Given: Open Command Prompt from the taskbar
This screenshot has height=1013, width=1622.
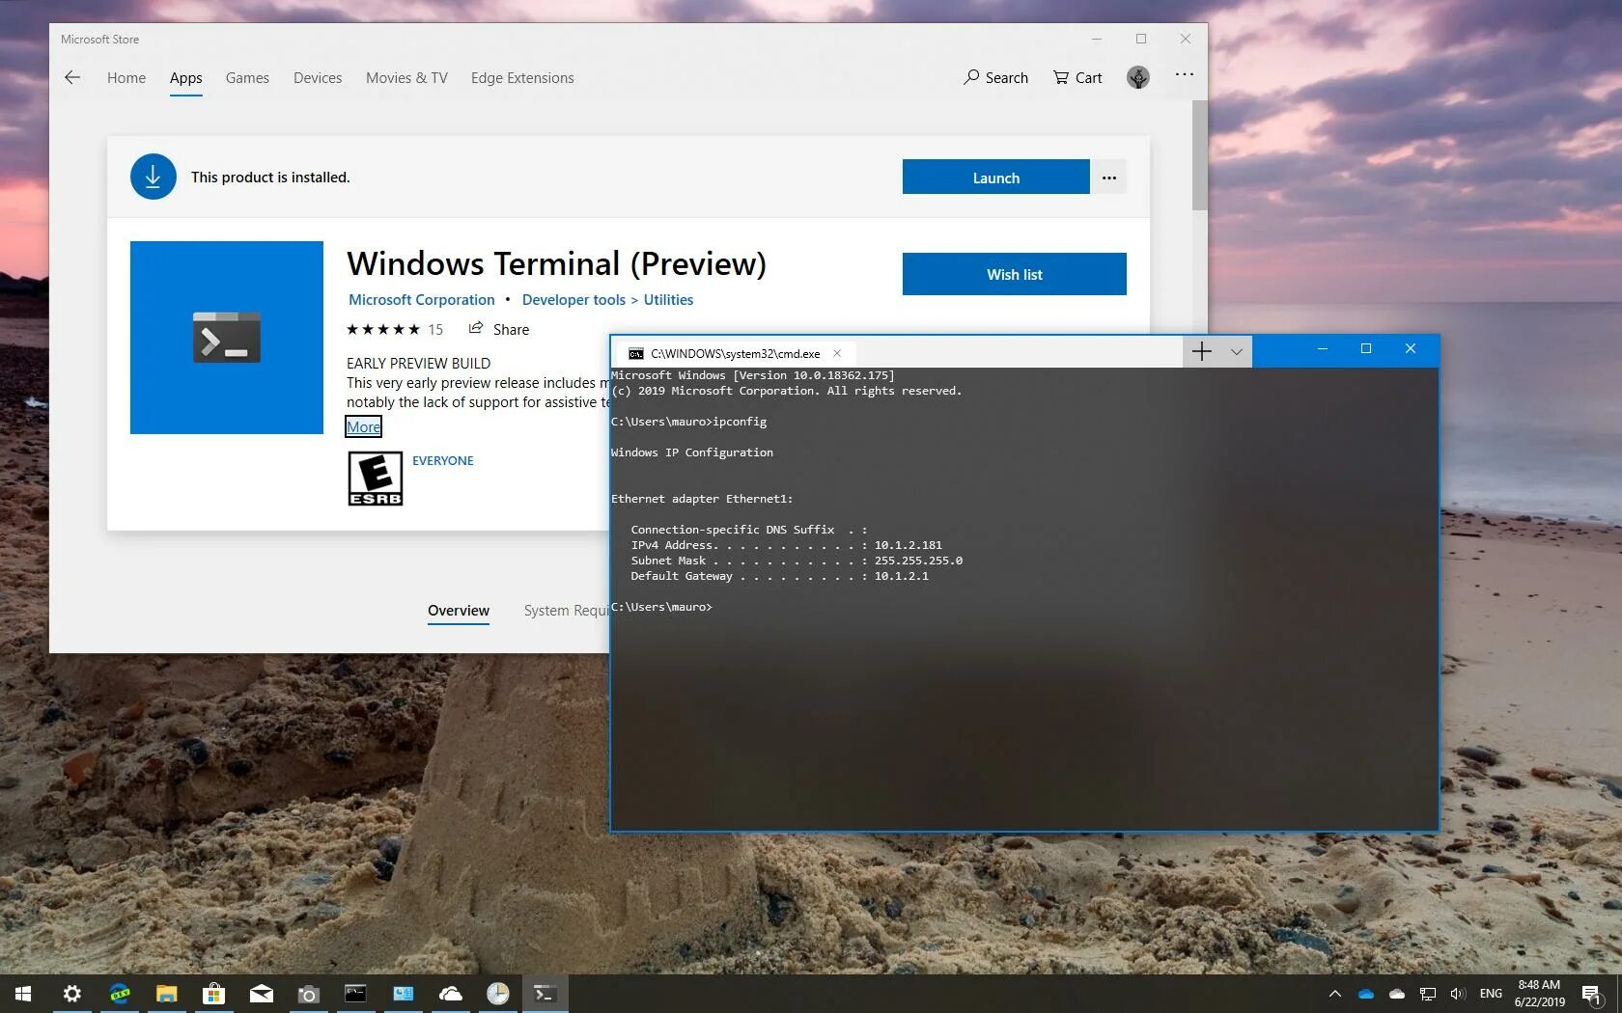Looking at the screenshot, I should (x=355, y=994).
